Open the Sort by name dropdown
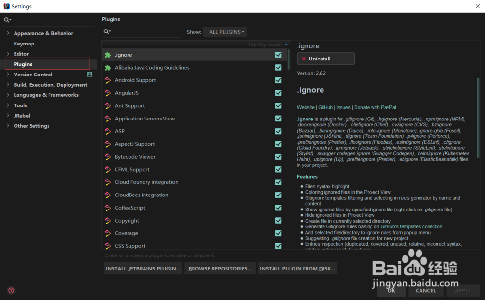The width and height of the screenshot is (485, 300). pos(268,45)
